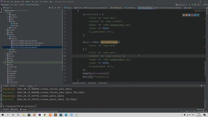Open the File menu
This screenshot has height=117, width=208.
click(5, 2)
